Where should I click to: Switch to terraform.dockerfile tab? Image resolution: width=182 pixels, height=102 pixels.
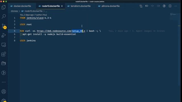coord(80,6)
